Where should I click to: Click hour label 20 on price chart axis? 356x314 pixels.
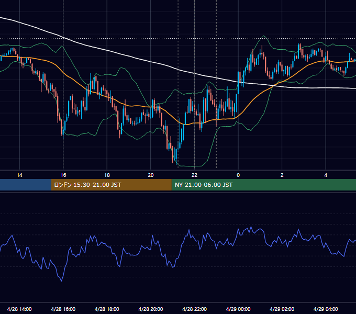[x=151, y=175]
